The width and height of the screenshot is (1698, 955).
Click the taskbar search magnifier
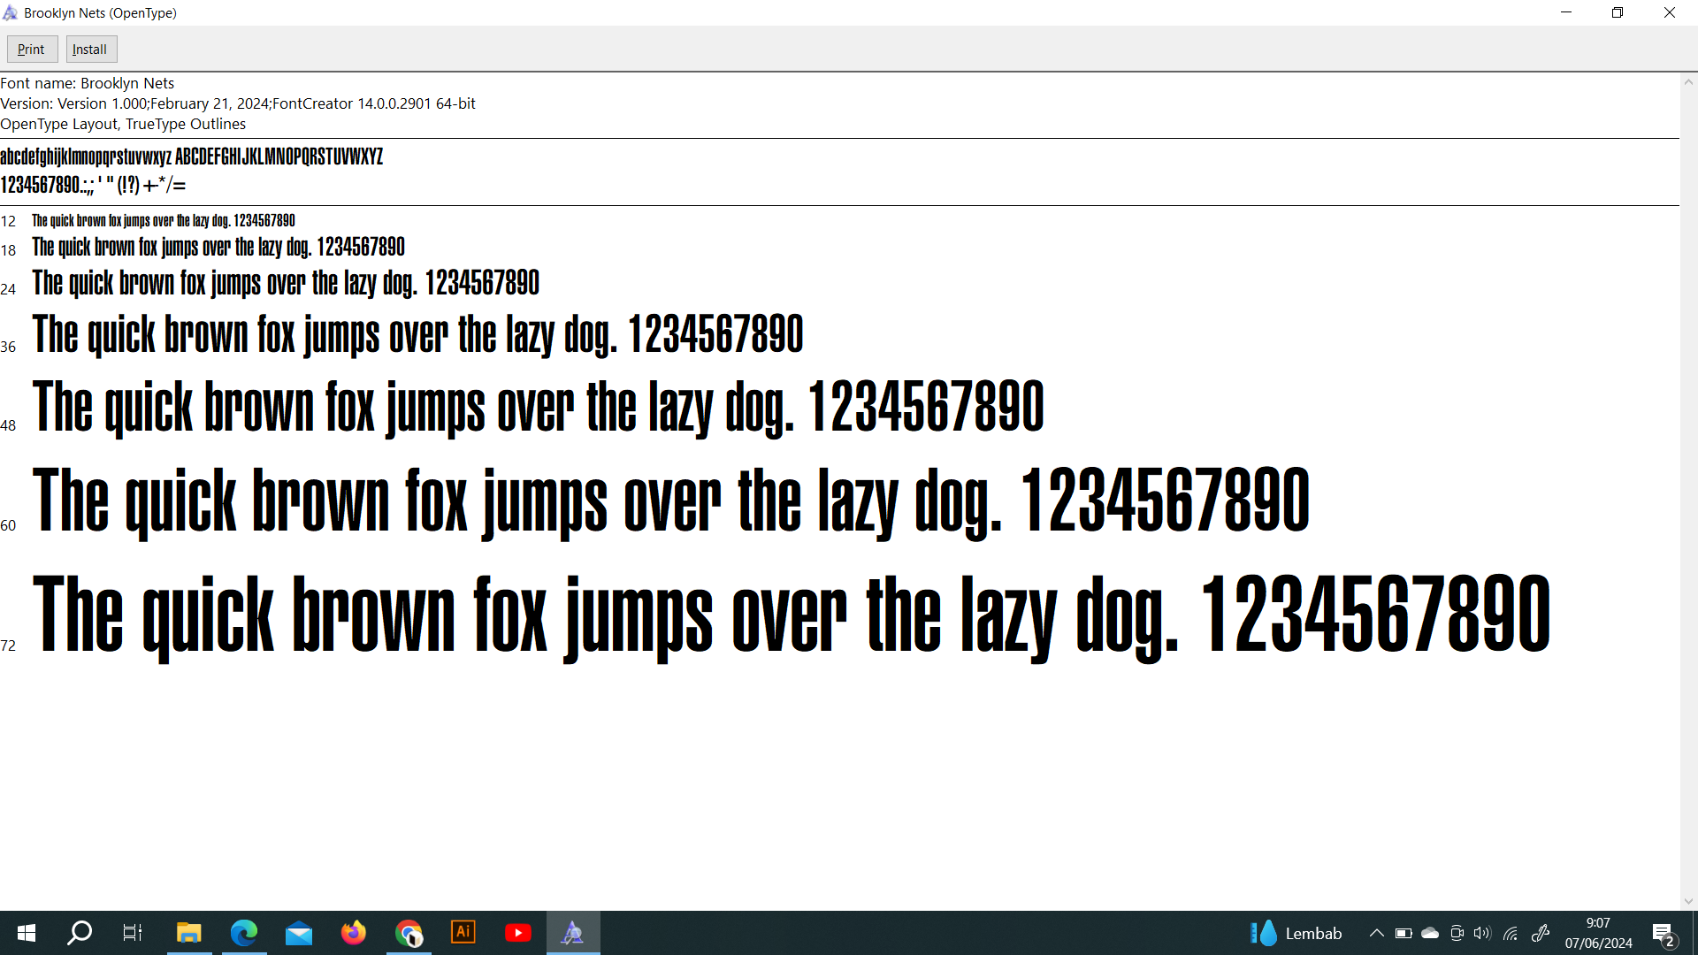[80, 933]
